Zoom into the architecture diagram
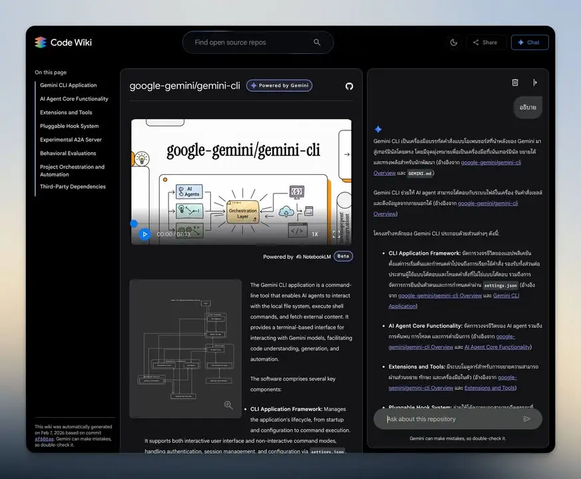 tap(228, 405)
